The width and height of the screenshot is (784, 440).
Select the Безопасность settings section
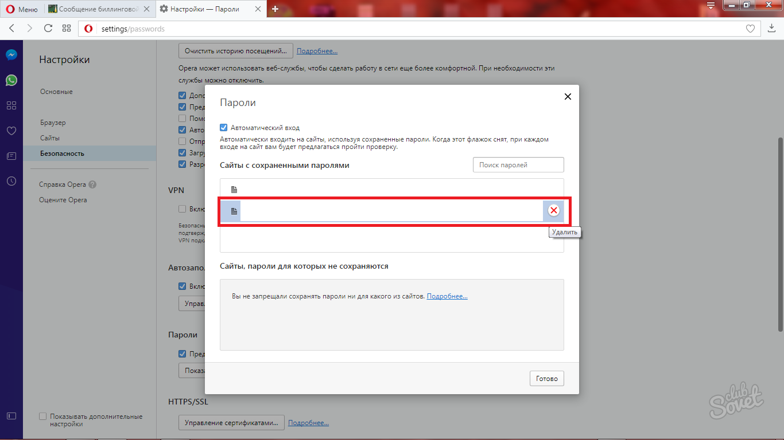pyautogui.click(x=90, y=154)
